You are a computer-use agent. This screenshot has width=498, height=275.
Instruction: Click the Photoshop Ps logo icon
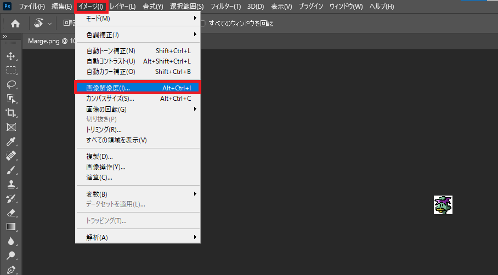point(7,6)
